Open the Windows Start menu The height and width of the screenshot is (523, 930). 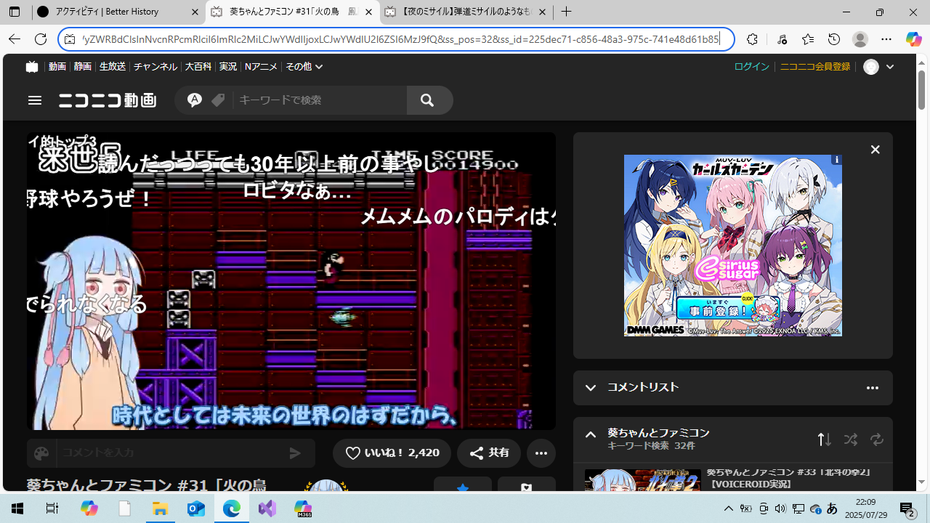17,509
